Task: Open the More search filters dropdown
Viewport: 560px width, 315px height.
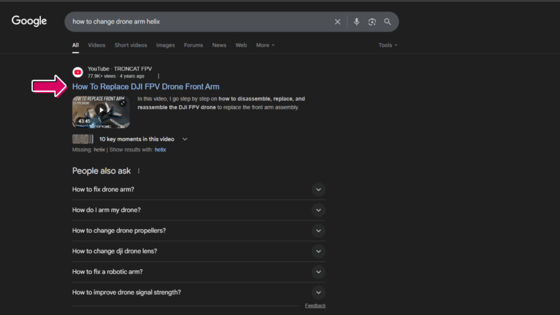Action: click(x=265, y=45)
